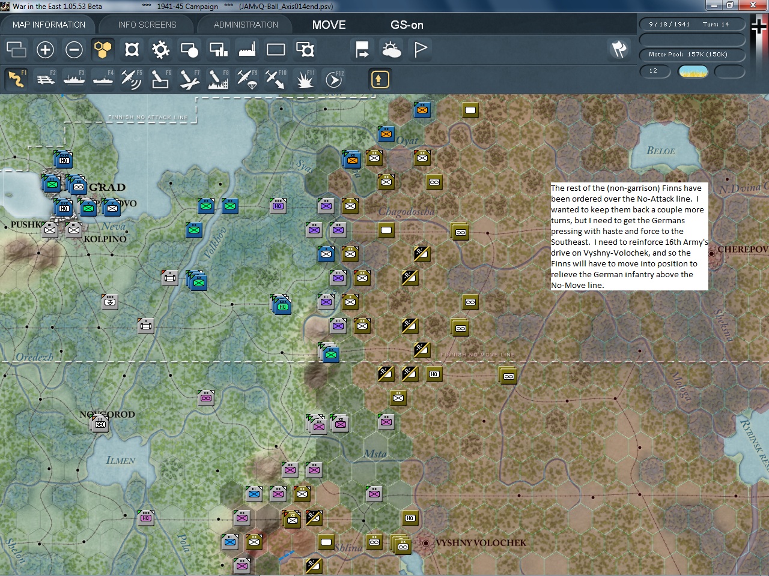The image size is (769, 576).
Task: Select the F2 rail mode icon
Action: 45,79
